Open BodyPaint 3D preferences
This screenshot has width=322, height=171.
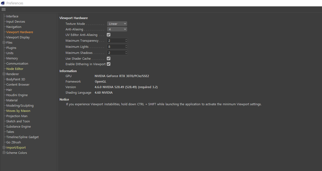click(15, 79)
